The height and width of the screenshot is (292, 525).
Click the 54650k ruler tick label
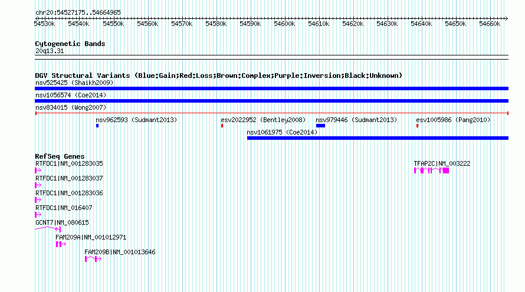click(455, 24)
